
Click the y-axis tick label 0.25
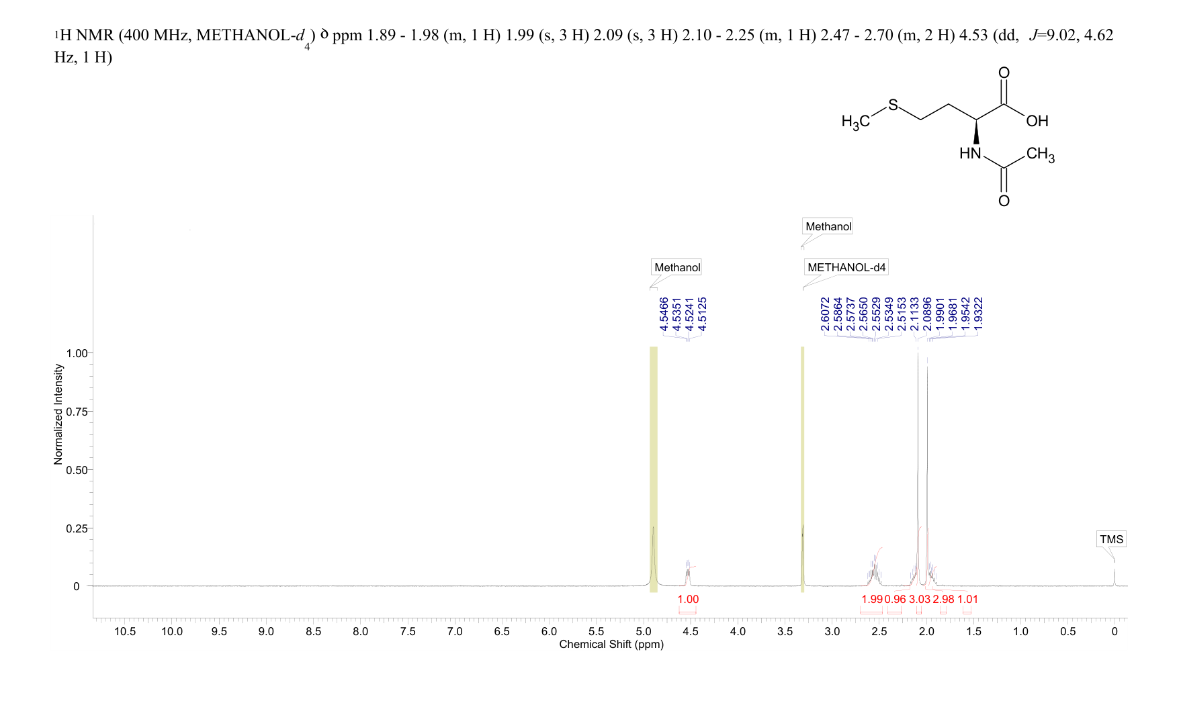[x=77, y=528]
